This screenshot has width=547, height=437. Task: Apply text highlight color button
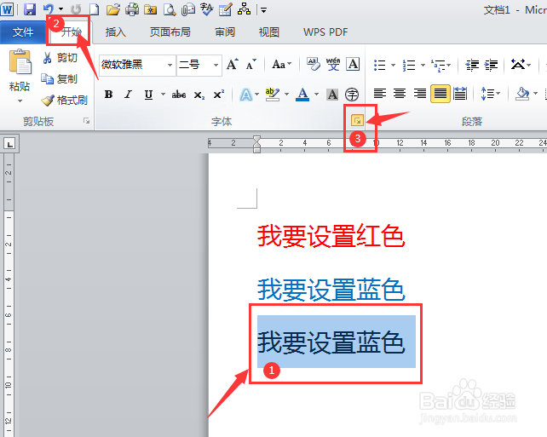[x=272, y=95]
